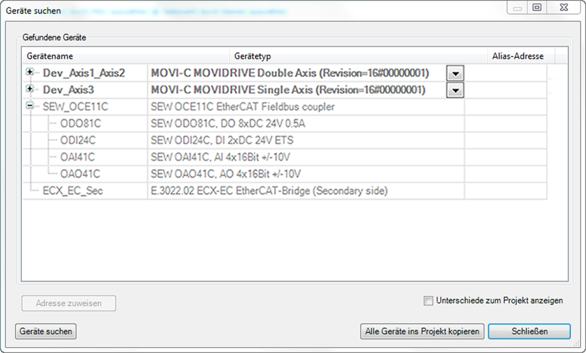
Task: Select the ODO81C module entry
Action: [x=81, y=124]
